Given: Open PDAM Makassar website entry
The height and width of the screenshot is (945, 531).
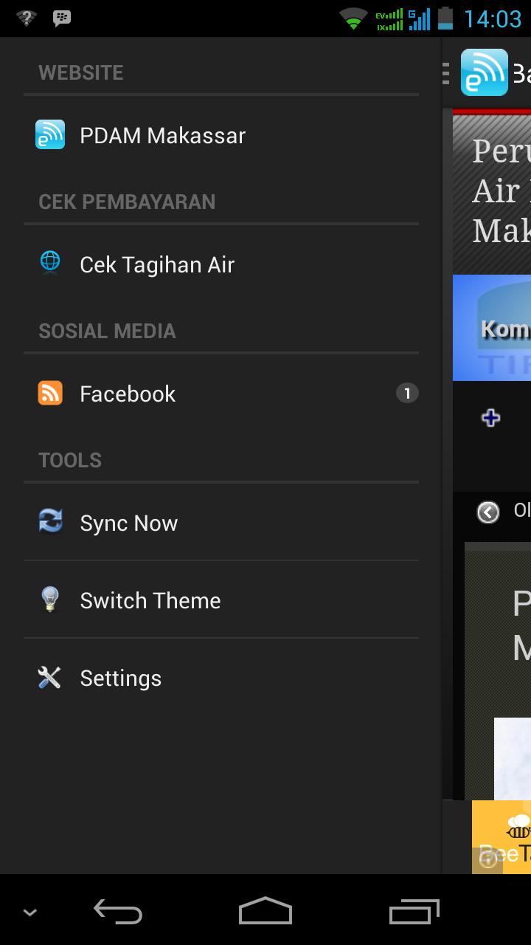Looking at the screenshot, I should pos(162,136).
